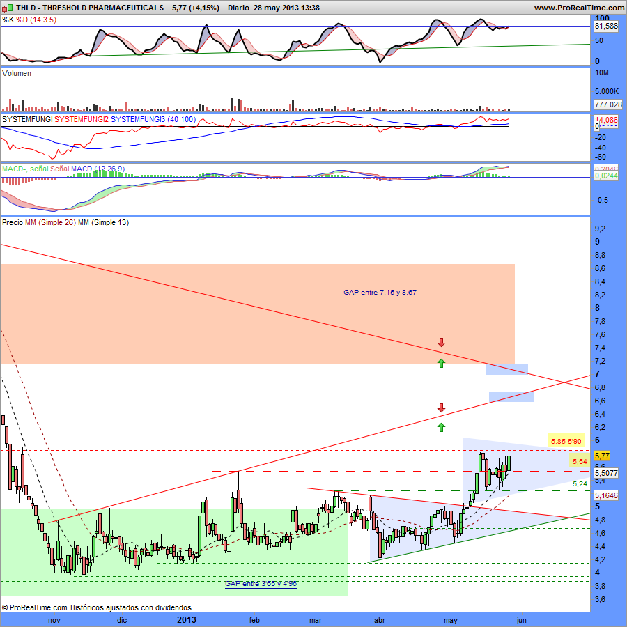Click the © ProRealTime.com copyright text
The height and width of the screenshot is (627, 627).
coord(36,607)
